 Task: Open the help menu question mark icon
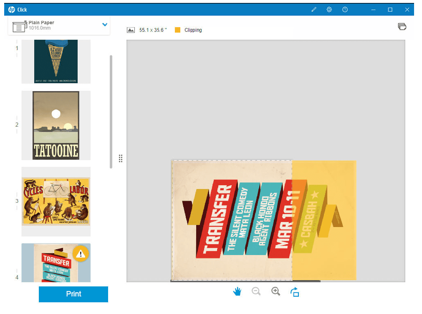coord(345,9)
